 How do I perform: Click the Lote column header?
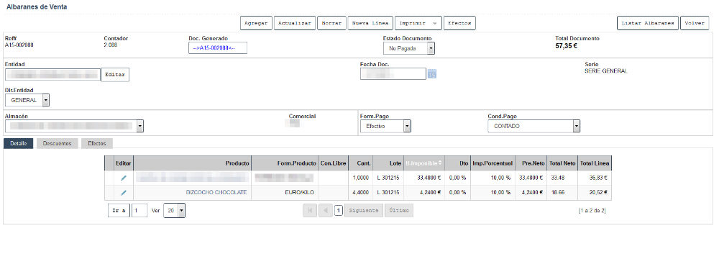(388, 163)
